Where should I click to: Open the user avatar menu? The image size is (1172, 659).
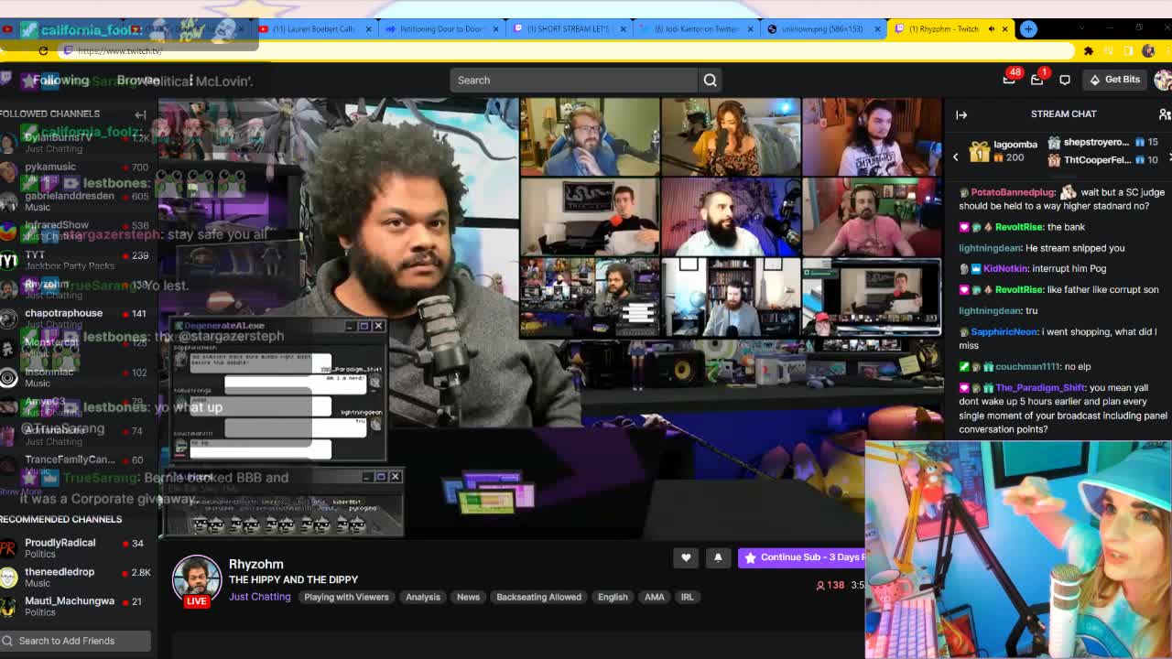click(1163, 80)
